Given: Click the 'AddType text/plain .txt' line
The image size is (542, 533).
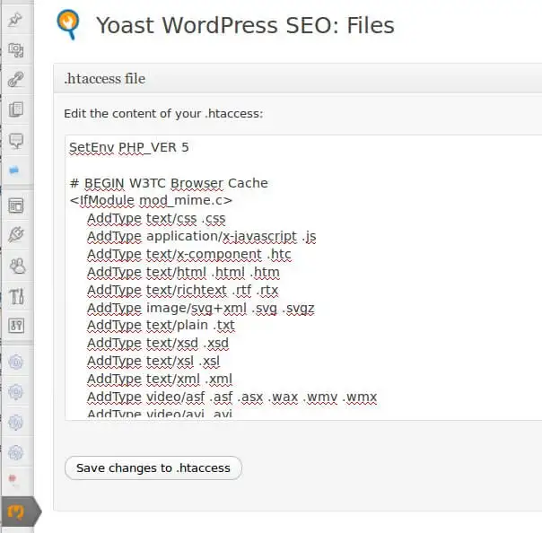Looking at the screenshot, I should (161, 325).
